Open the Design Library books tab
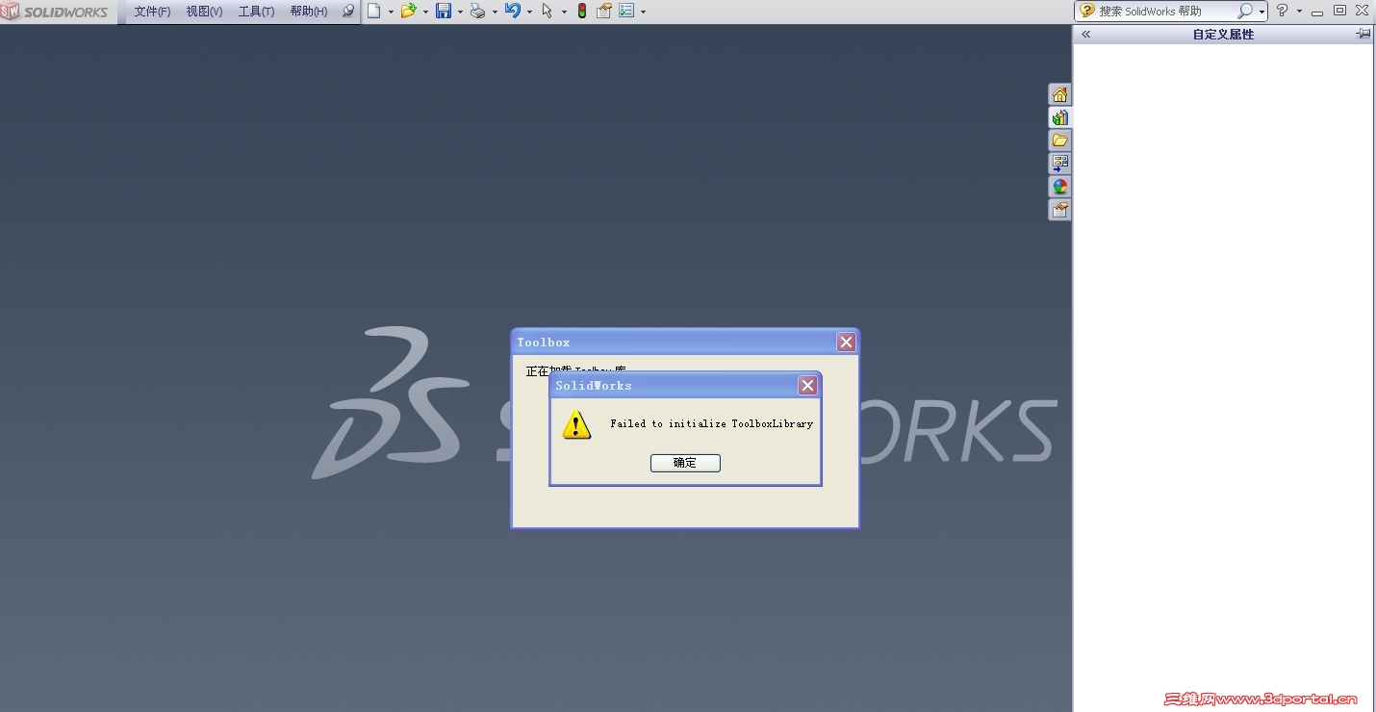1376x712 pixels. coord(1059,117)
